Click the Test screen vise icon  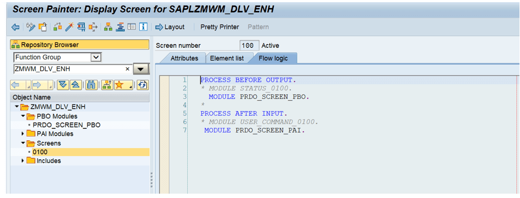(81, 27)
